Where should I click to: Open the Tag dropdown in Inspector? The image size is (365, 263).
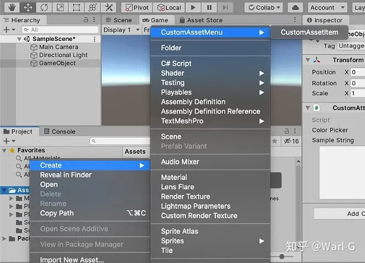(x=351, y=46)
